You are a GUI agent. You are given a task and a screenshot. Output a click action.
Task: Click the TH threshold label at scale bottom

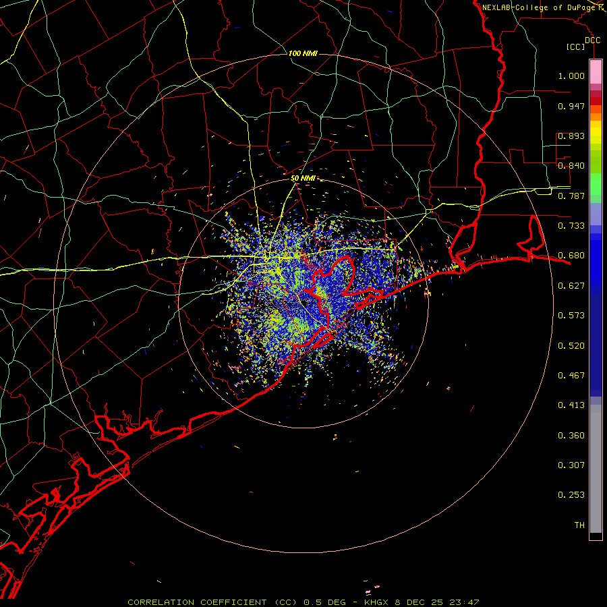coord(579,525)
